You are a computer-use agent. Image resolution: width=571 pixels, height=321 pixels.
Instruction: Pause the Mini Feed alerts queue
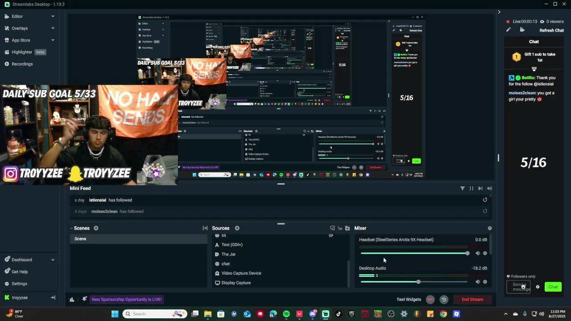471,189
